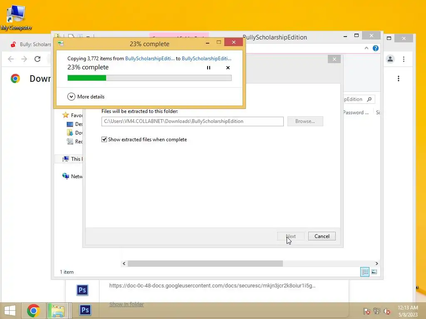The width and height of the screenshot is (426, 319).
Task: Open source BullyScholarshipEditi... folder link
Action: [150, 58]
